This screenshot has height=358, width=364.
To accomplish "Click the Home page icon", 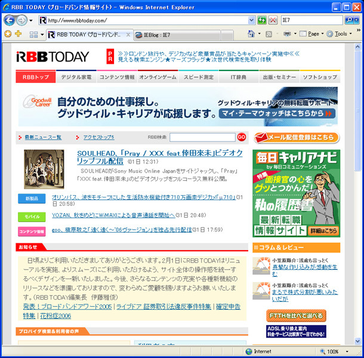I will coord(251,34).
